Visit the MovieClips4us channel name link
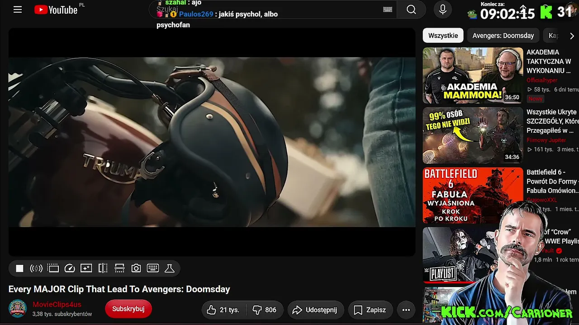 click(57, 305)
